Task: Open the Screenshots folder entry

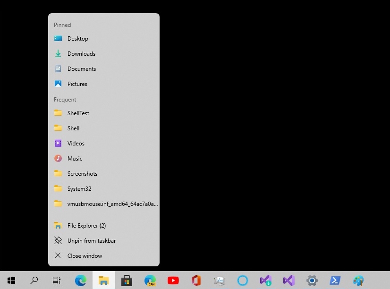Action: click(x=104, y=174)
